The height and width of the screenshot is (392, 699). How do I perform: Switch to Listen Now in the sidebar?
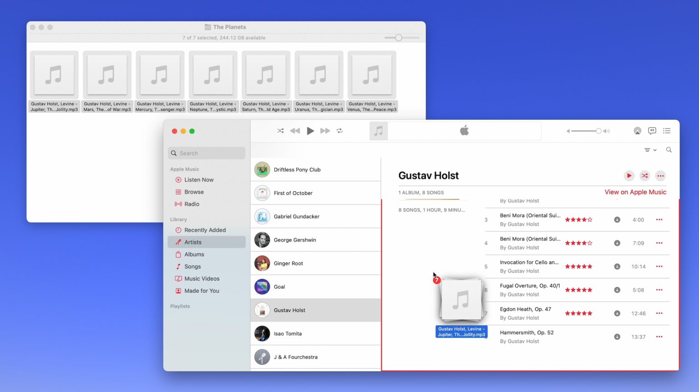point(199,180)
